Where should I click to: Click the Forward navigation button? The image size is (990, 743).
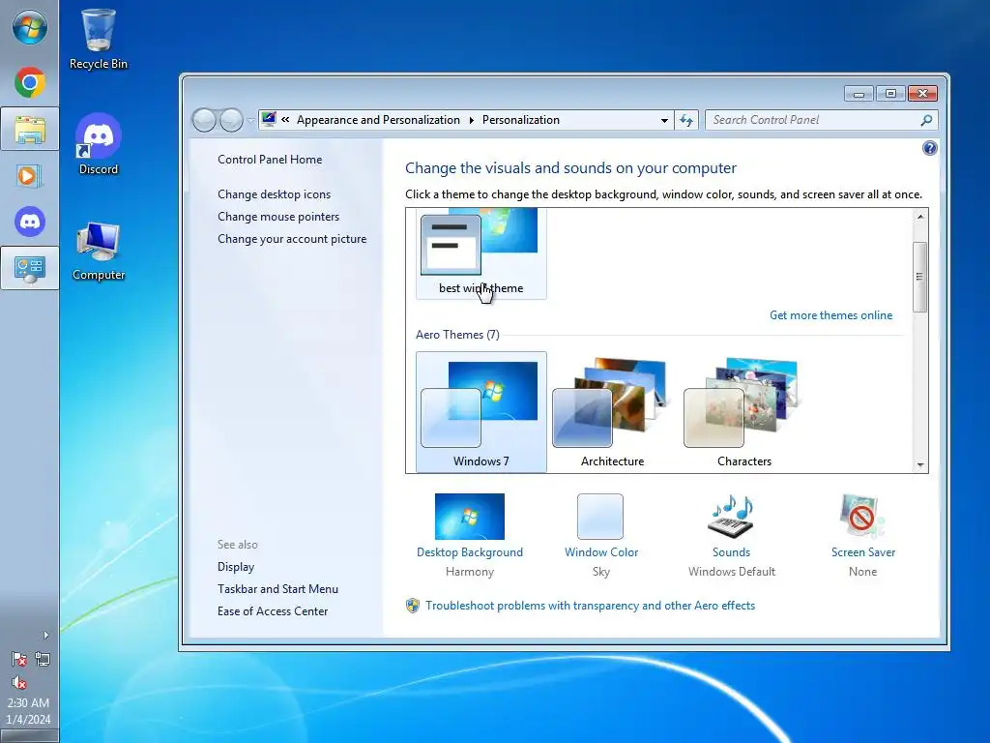tap(231, 120)
